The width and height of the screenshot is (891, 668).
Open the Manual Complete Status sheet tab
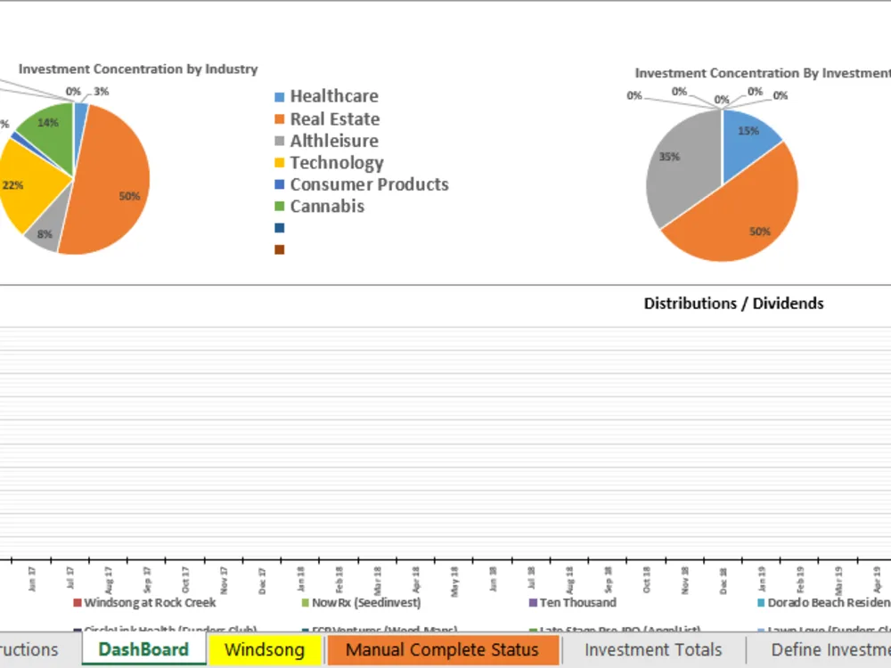[x=442, y=649]
